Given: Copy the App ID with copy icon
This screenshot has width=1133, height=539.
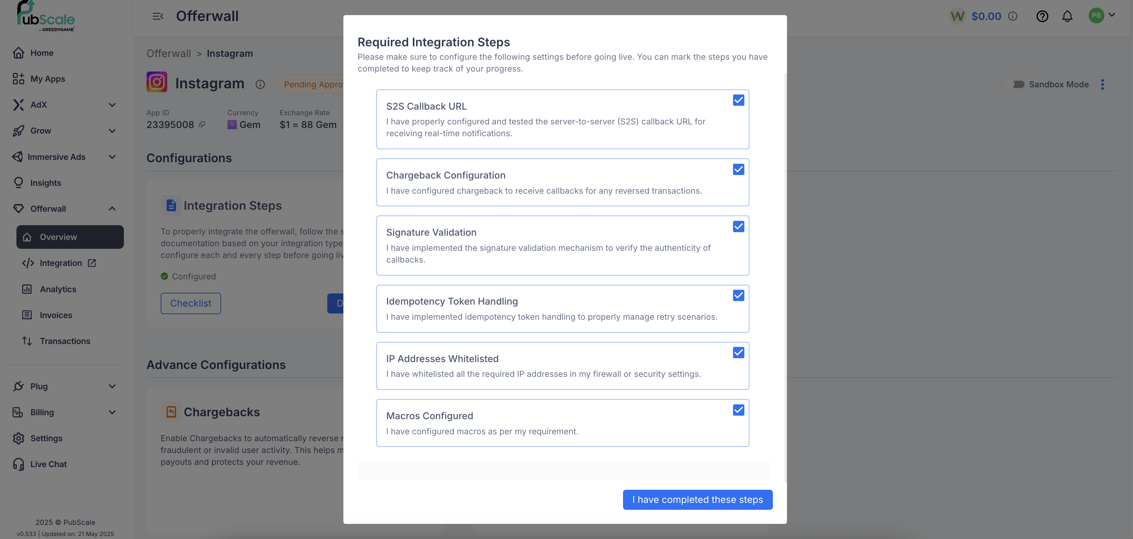Looking at the screenshot, I should 202,124.
